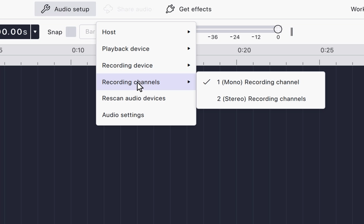Choose Rescan audio devices
The image size is (364, 224).
point(146,98)
